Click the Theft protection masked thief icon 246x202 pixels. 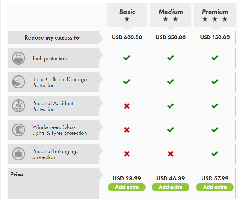pos(19,58)
